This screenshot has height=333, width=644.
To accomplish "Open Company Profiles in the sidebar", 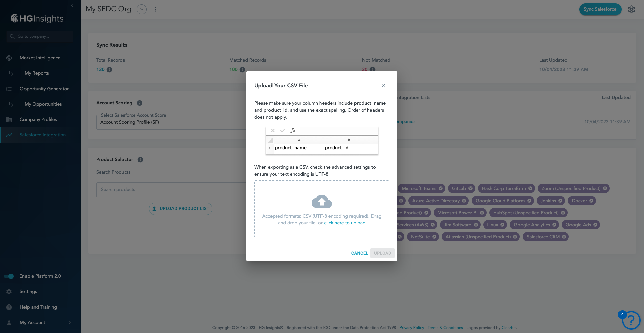I will (38, 120).
